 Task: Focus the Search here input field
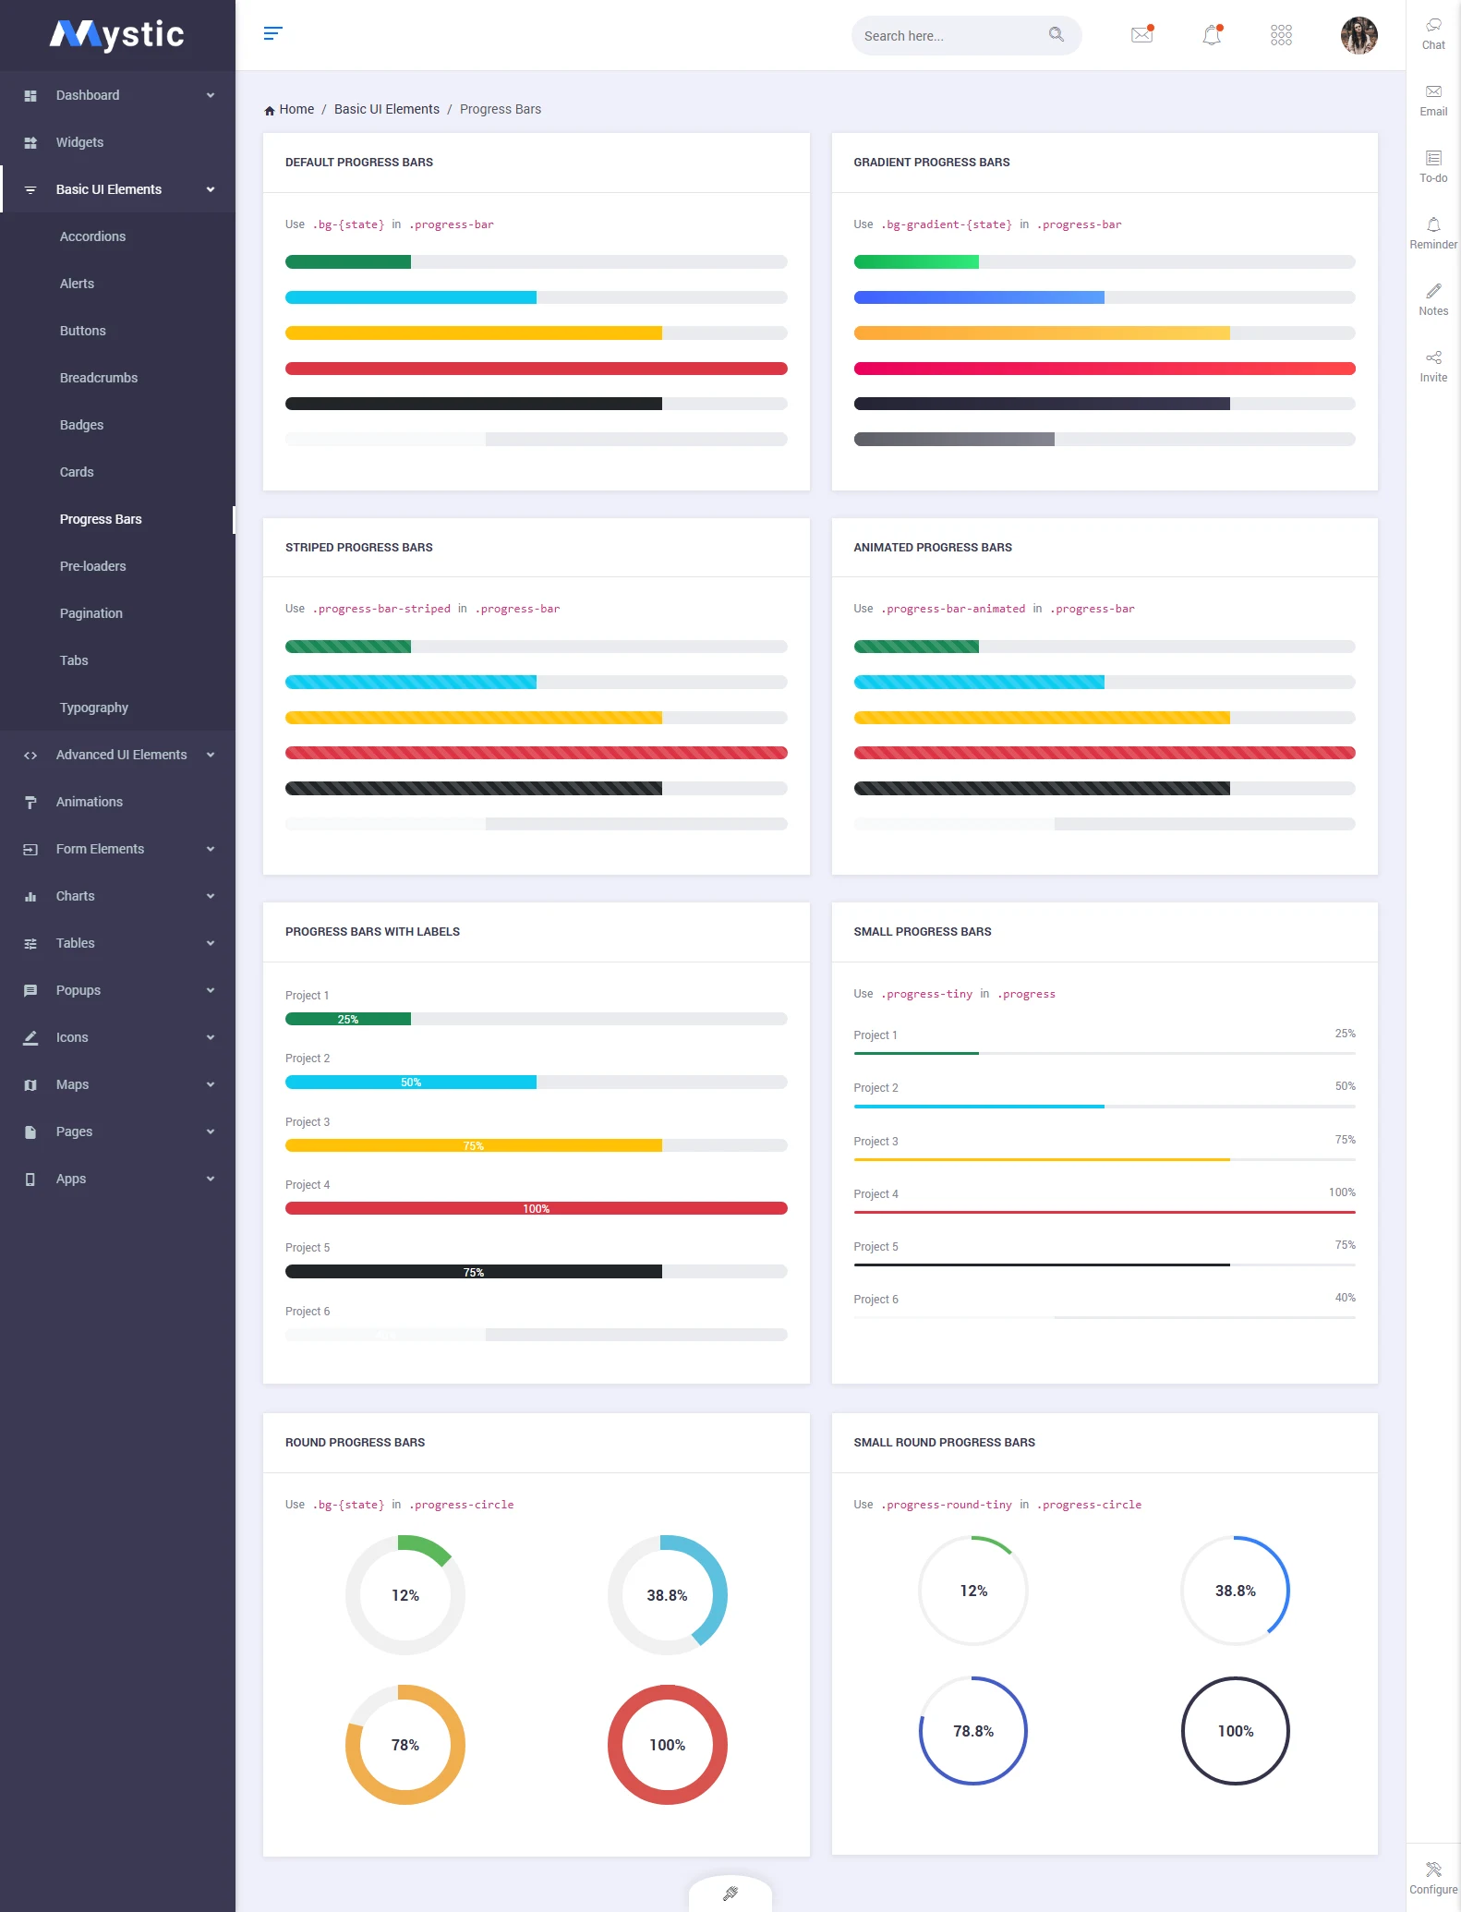click(x=947, y=36)
